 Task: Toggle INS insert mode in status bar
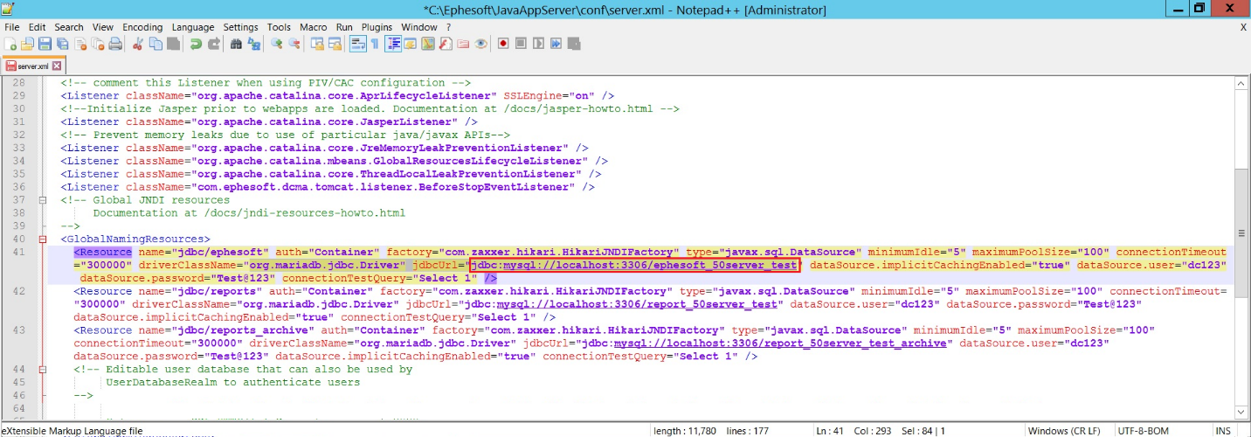coord(1223,431)
